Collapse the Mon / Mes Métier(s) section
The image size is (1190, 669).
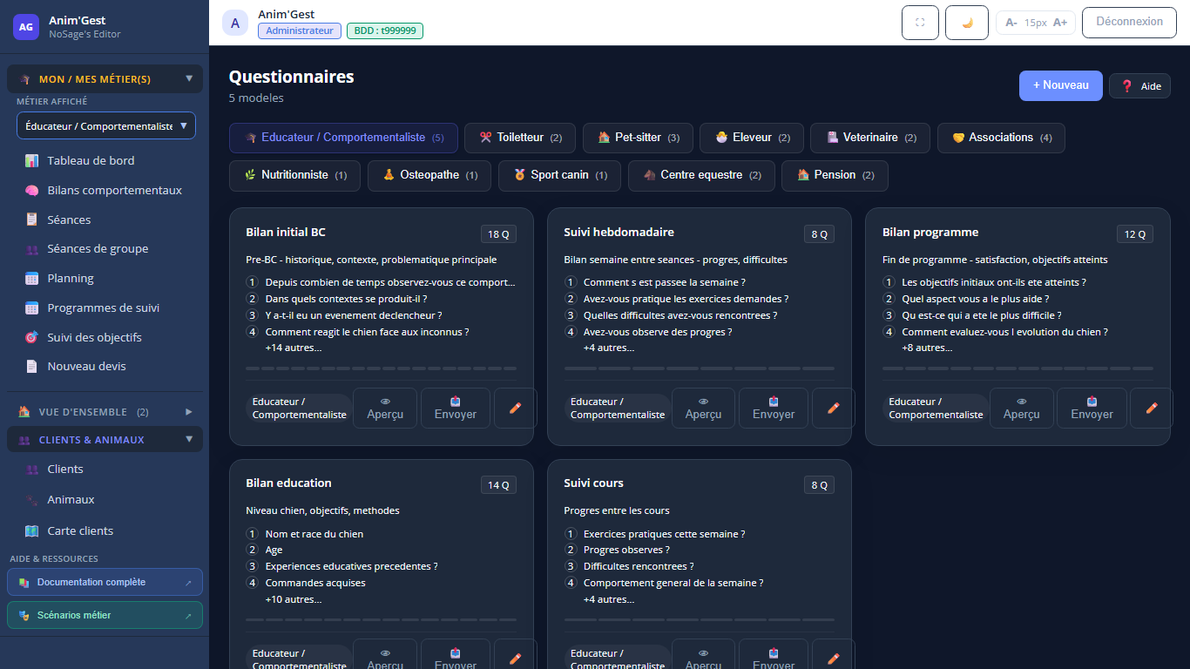105,78
